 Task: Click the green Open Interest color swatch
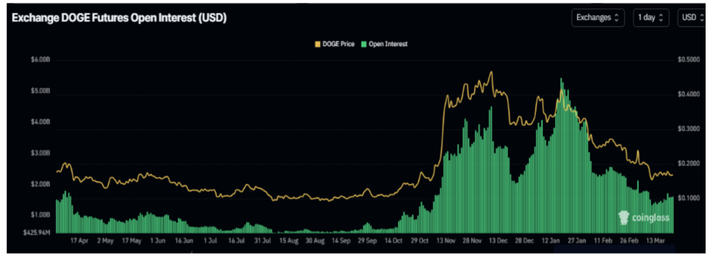364,44
